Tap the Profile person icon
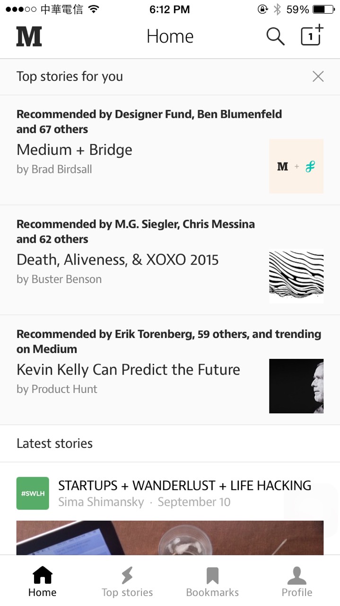Screen dimensions: 340x606 (297, 576)
